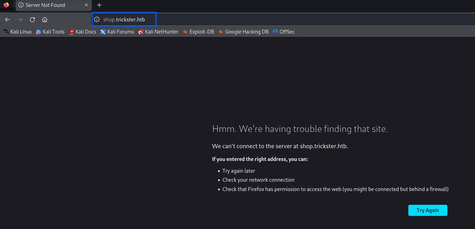Click the "Try again later" bullet text

coord(239,171)
